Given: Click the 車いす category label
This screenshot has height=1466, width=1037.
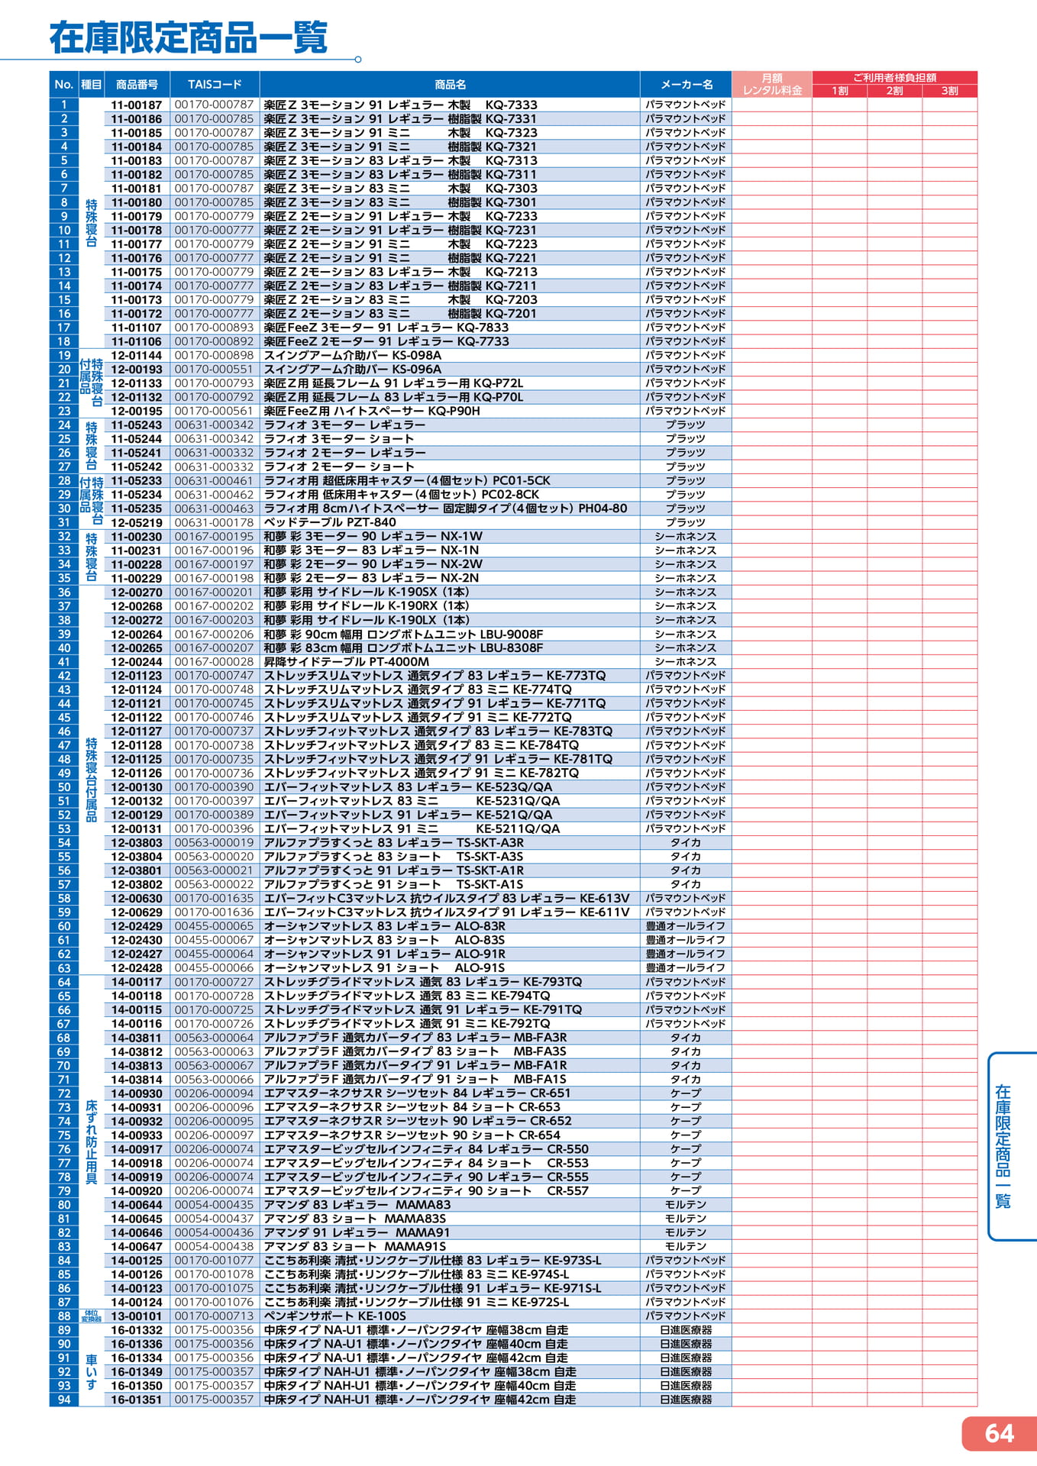Looking at the screenshot, I should coord(92,1372).
